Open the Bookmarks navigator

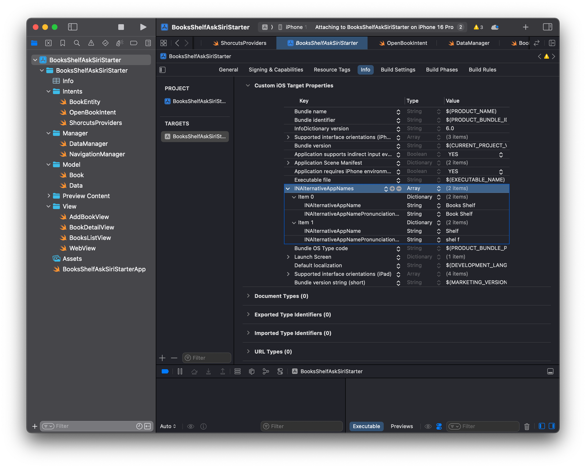(x=63, y=43)
